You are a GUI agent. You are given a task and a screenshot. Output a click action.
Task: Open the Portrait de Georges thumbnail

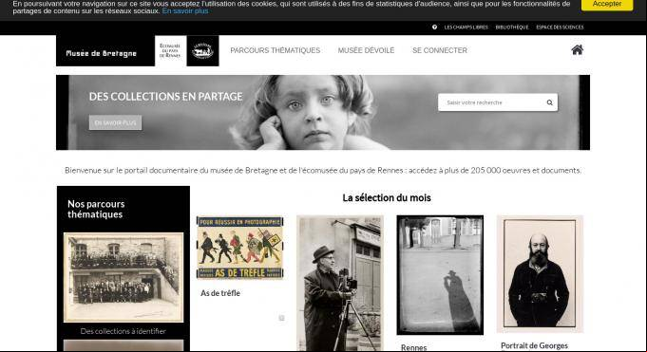[x=541, y=273]
